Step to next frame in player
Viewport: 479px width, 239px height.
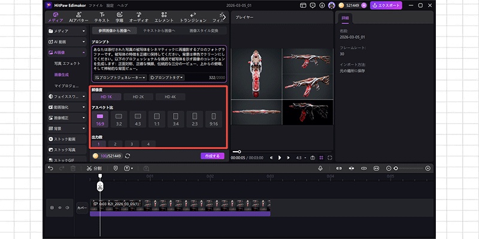click(288, 158)
